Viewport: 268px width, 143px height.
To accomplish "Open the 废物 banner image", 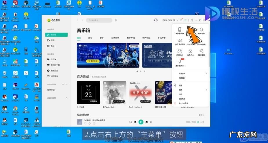I will click(157, 55).
